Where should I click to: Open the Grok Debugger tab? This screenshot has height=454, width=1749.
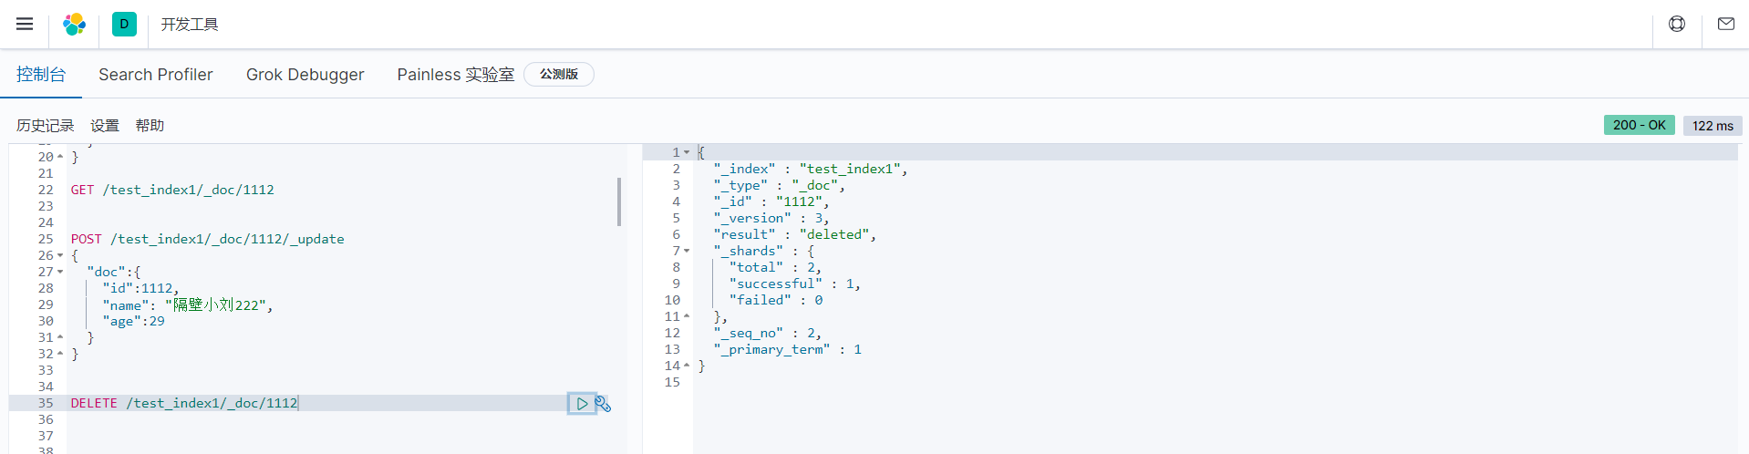(305, 75)
